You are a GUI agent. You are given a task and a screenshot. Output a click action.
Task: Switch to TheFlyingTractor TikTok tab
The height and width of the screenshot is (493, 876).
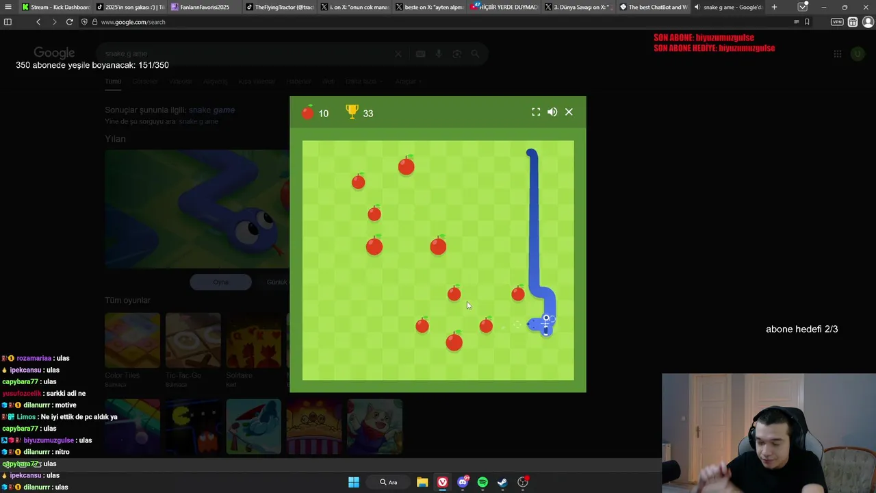(x=279, y=7)
